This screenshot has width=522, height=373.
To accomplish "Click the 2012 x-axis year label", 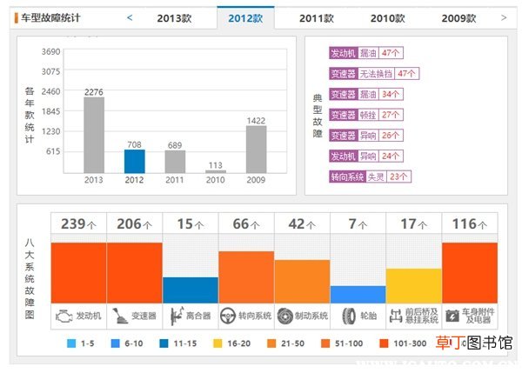I will click(x=134, y=180).
